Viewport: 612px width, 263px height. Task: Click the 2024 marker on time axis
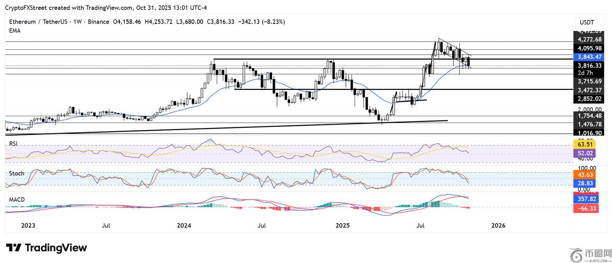(184, 226)
